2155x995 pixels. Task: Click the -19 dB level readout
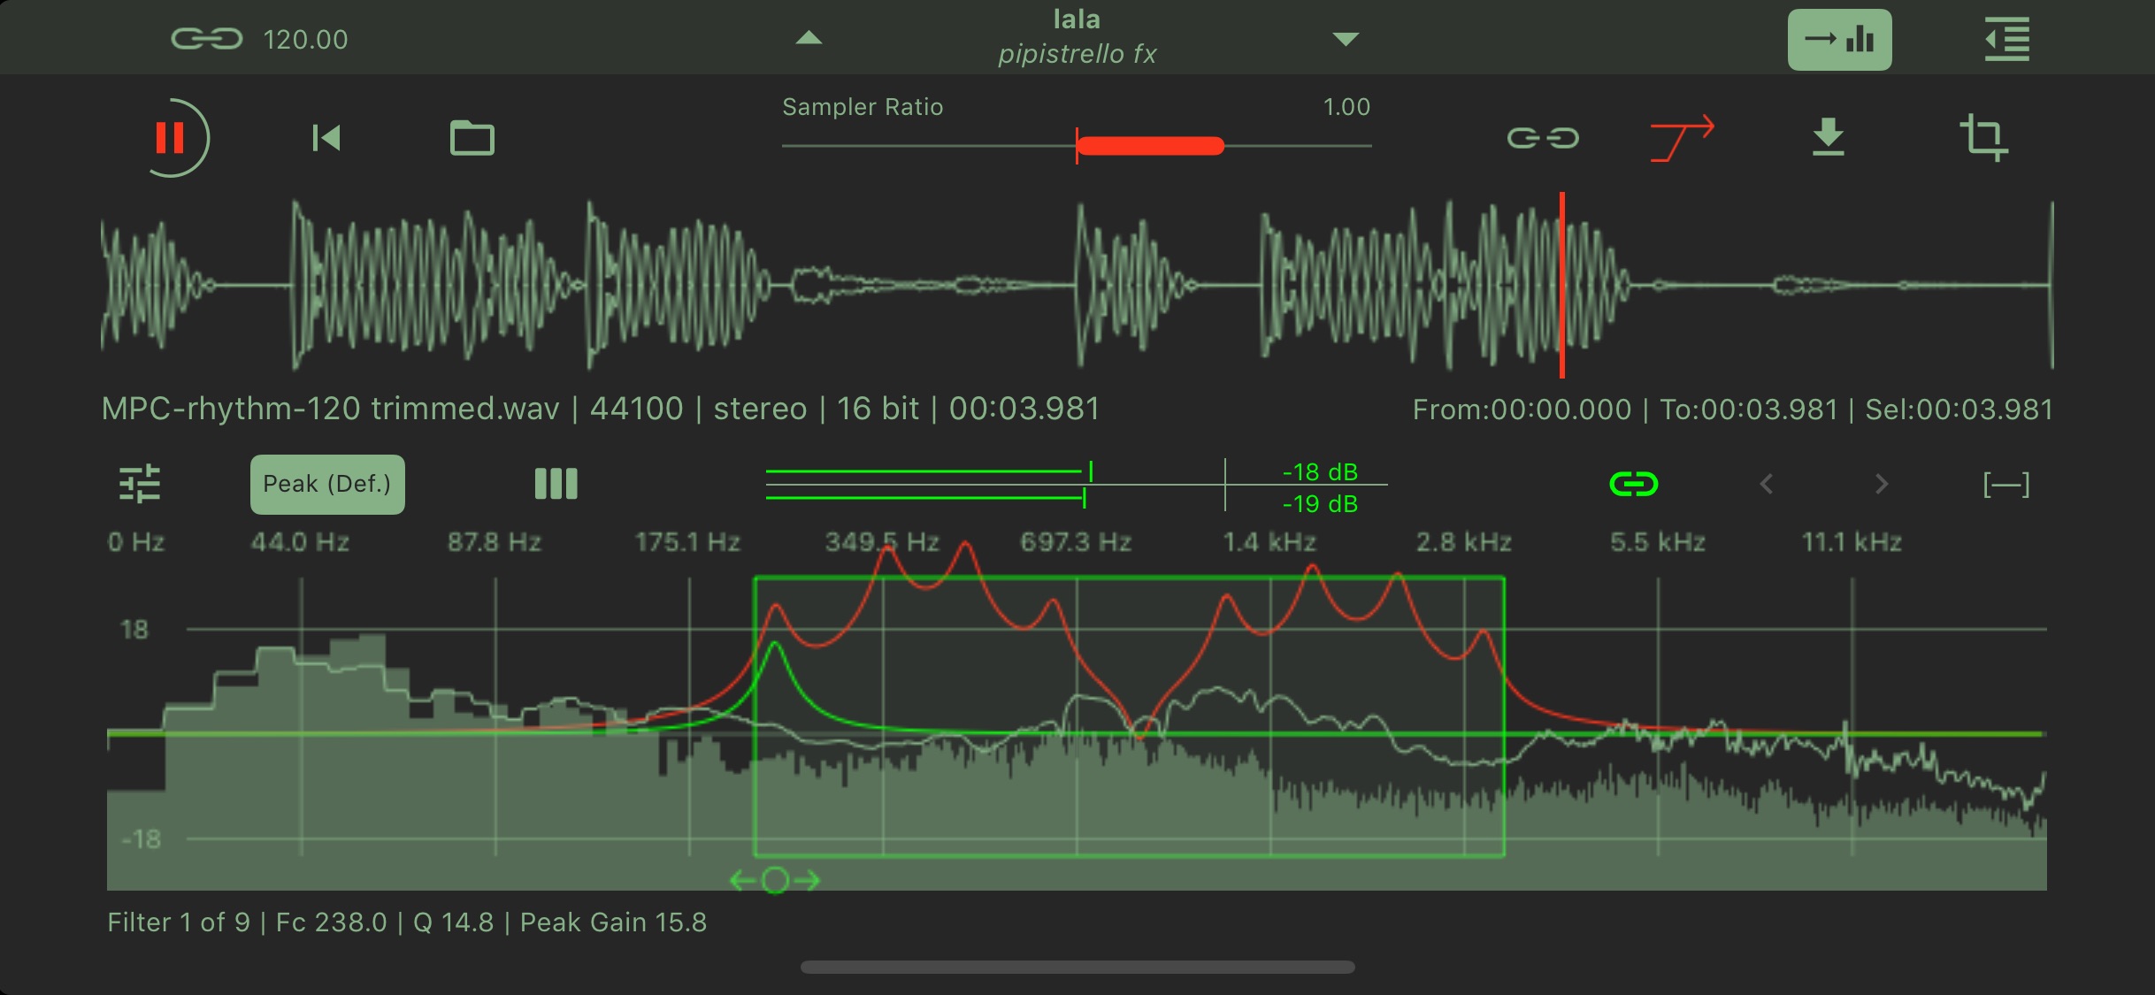tap(1320, 503)
